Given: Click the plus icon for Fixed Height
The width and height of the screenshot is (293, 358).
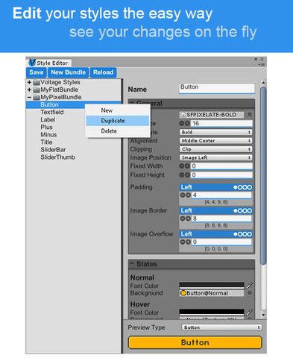Looking at the screenshot, I should click(187, 175).
